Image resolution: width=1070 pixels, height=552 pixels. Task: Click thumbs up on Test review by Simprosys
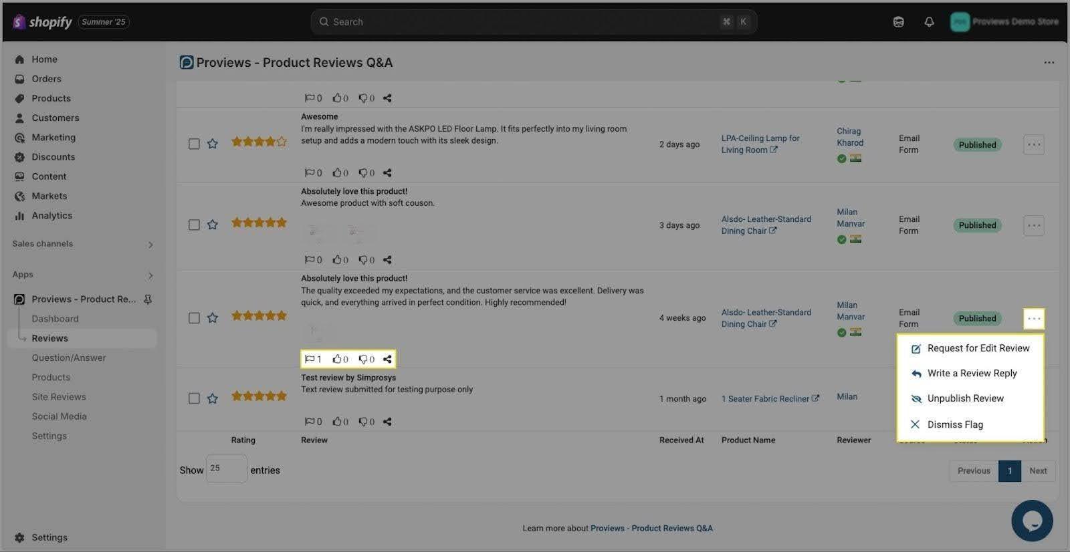(x=338, y=422)
